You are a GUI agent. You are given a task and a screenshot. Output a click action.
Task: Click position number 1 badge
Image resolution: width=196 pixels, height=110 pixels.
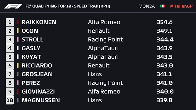(10, 22)
